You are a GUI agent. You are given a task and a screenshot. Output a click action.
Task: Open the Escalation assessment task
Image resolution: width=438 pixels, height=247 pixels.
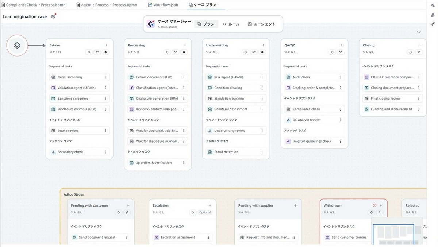(x=182, y=237)
